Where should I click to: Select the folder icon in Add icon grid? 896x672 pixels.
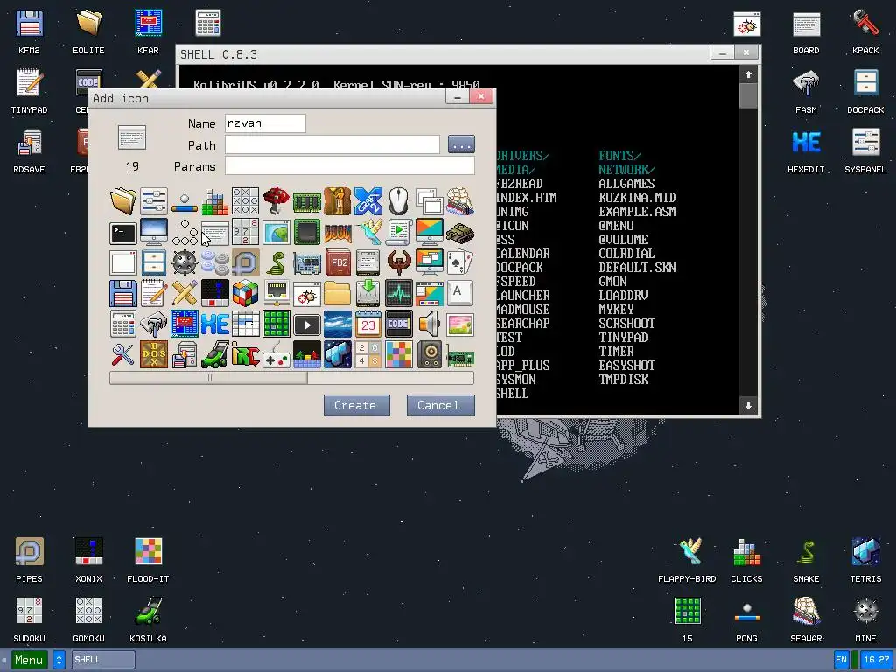pyautogui.click(x=122, y=201)
